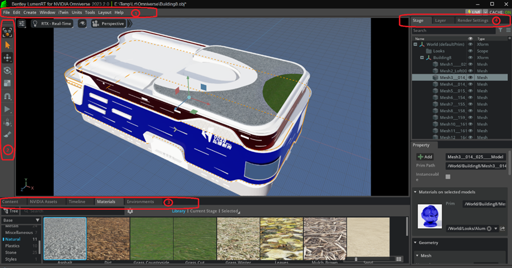Open the material binding dropdown arrow
The width and height of the screenshot is (512, 268).
[495, 229]
